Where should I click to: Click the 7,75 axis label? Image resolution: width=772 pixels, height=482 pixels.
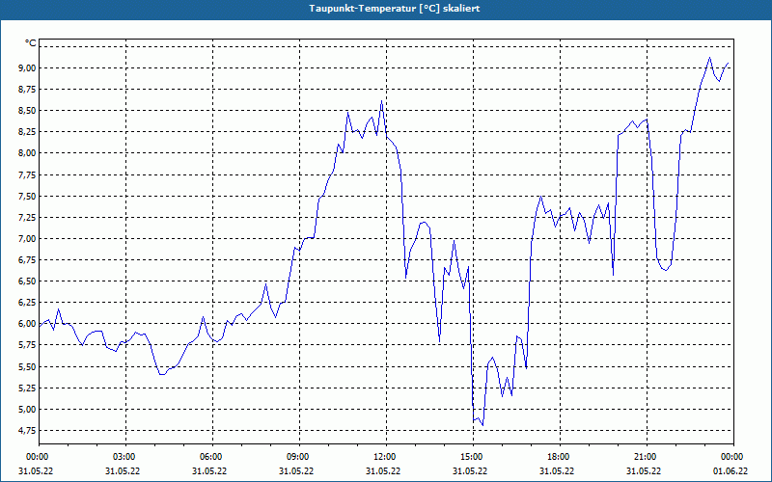(28, 174)
